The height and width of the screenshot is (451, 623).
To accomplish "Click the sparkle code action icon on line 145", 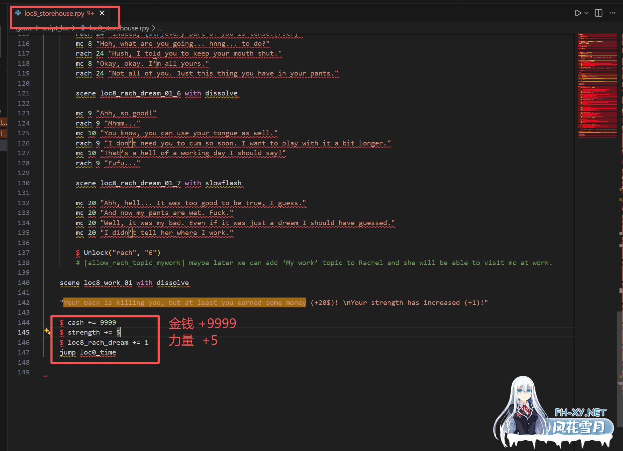I will tap(47, 331).
